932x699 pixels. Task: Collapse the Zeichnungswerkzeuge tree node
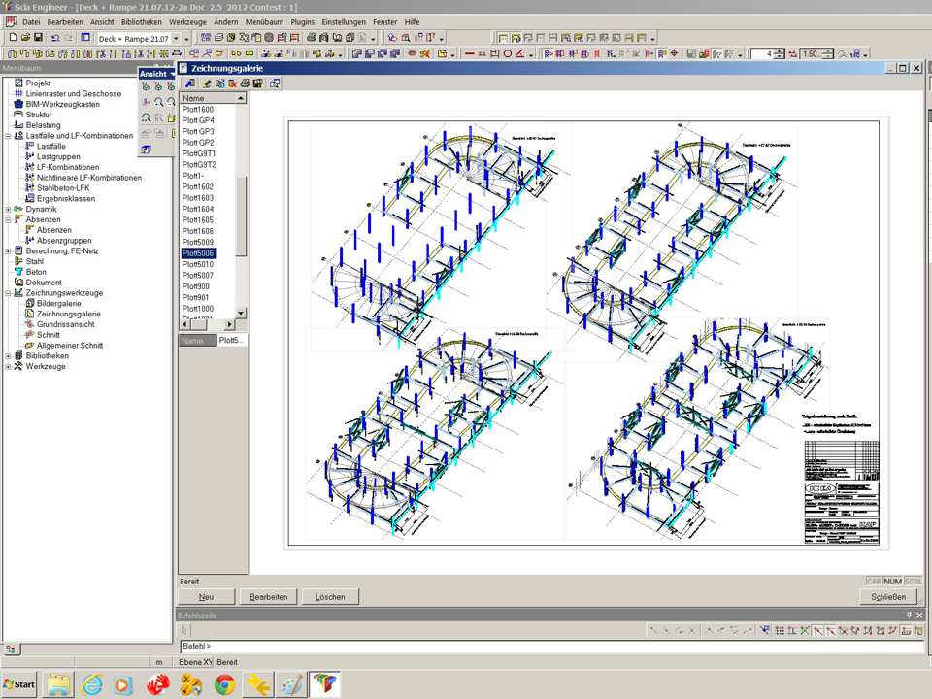click(x=9, y=293)
